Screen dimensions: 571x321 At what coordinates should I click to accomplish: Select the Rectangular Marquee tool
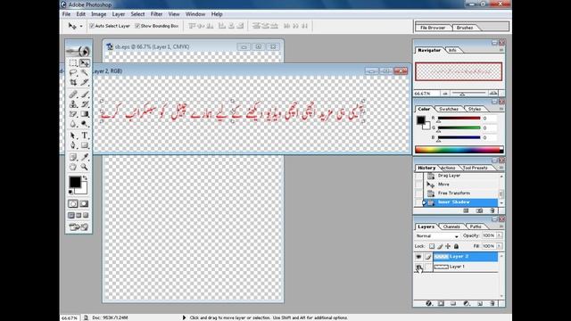tap(73, 63)
